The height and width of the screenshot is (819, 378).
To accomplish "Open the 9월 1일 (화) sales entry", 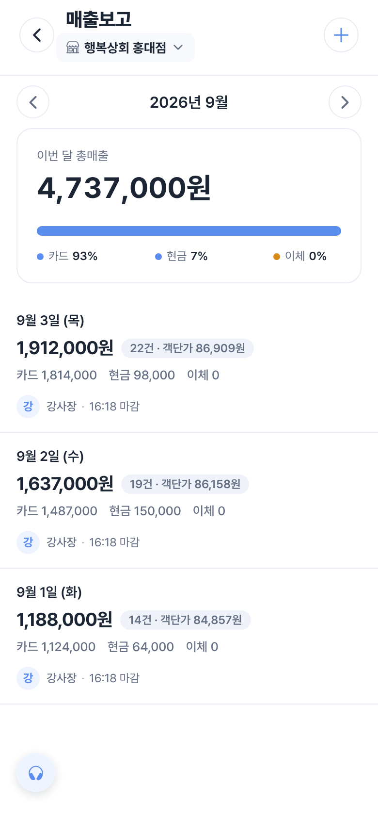I will tap(189, 637).
